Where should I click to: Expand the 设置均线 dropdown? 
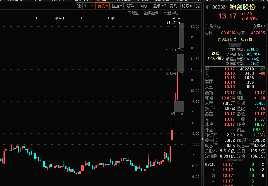173,13
